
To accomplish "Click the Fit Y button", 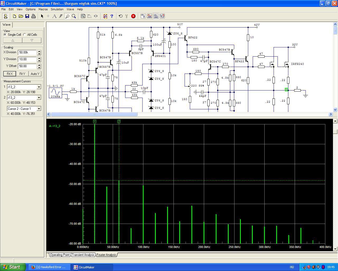I will (22, 74).
